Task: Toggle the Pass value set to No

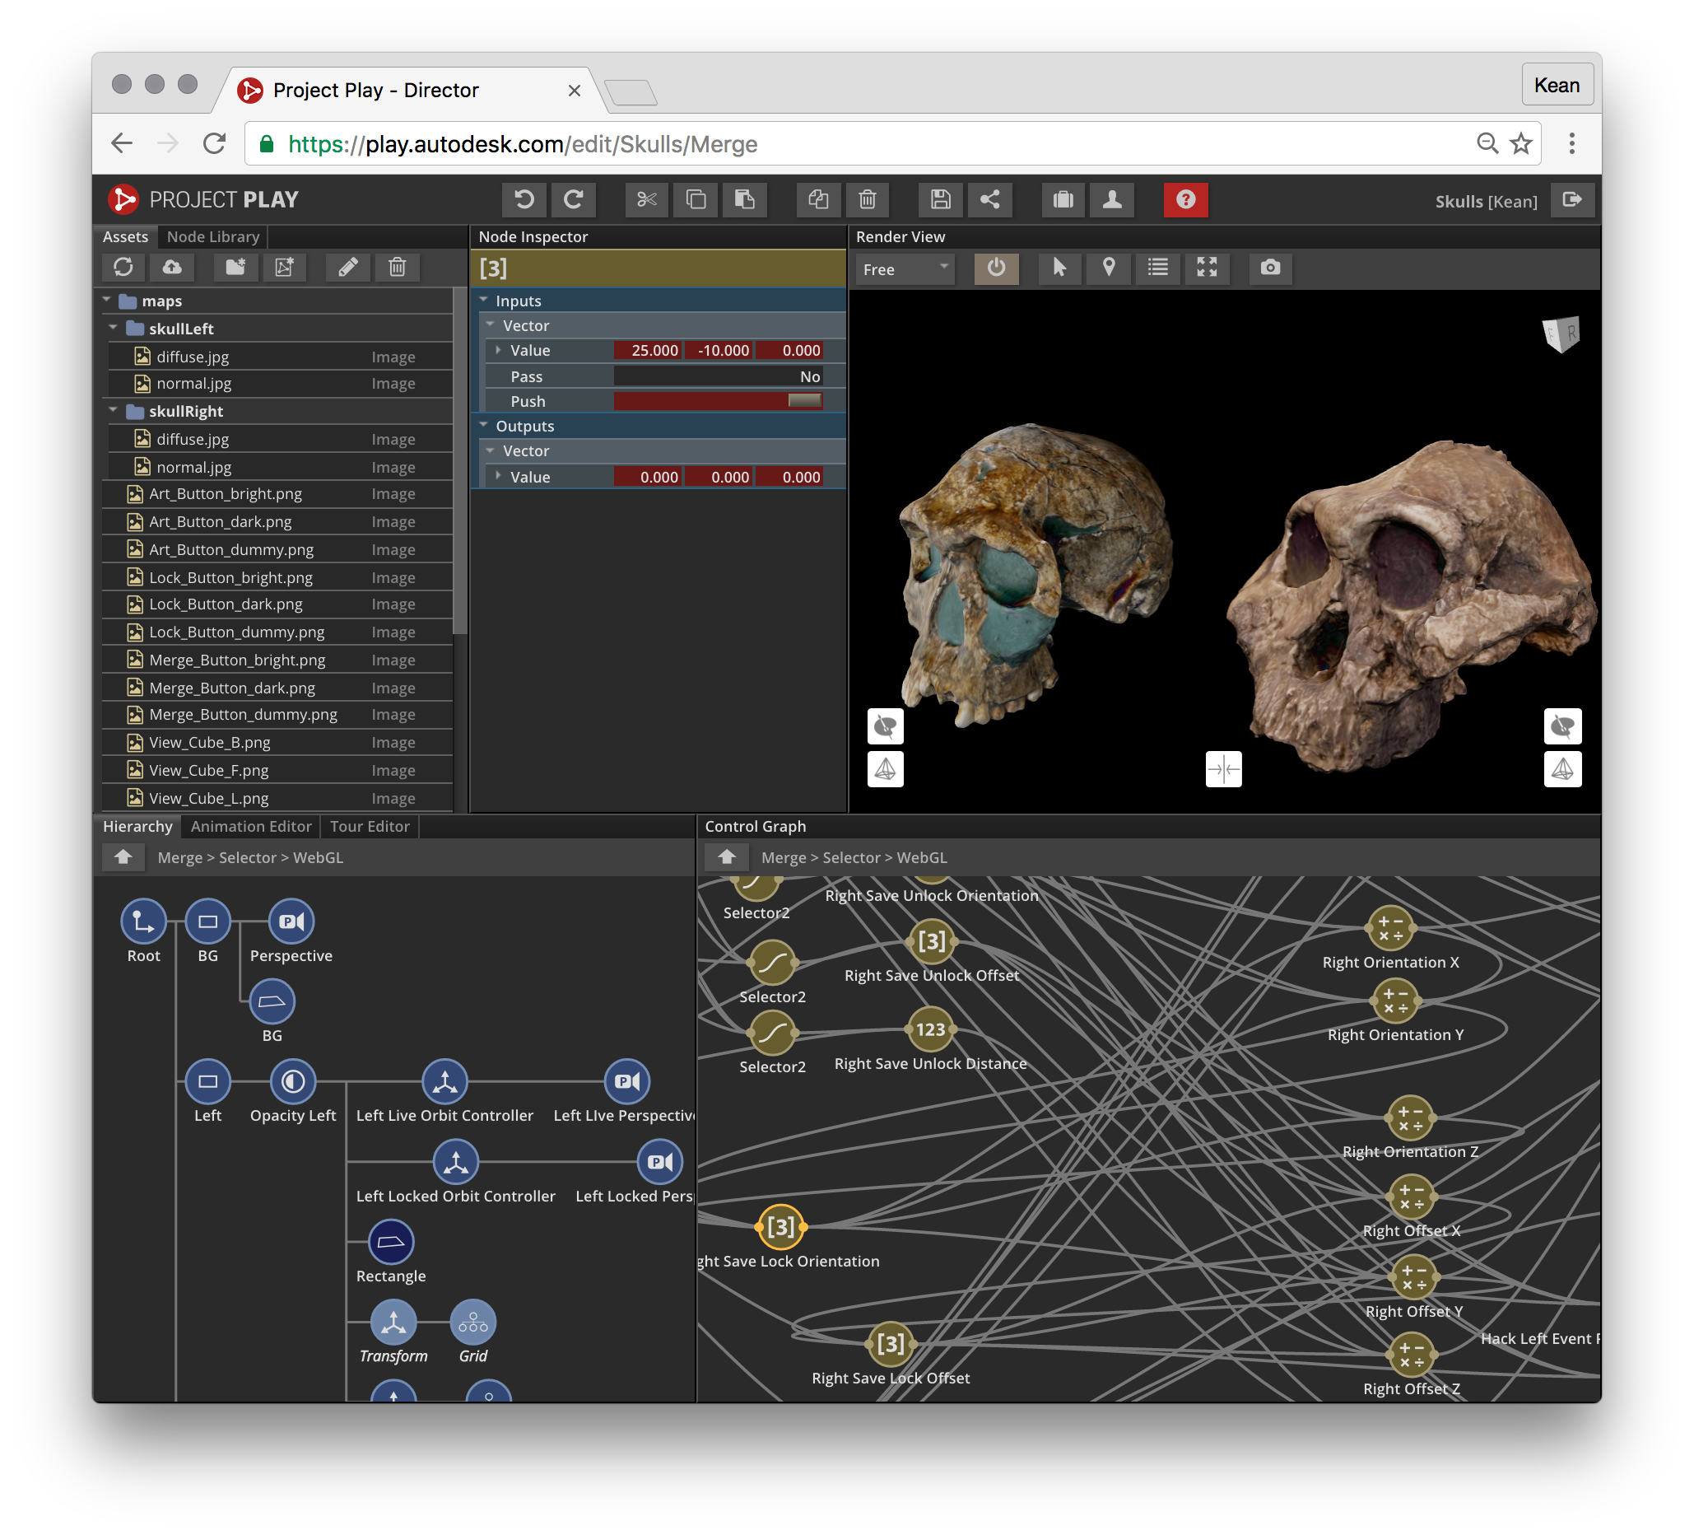Action: coord(718,376)
